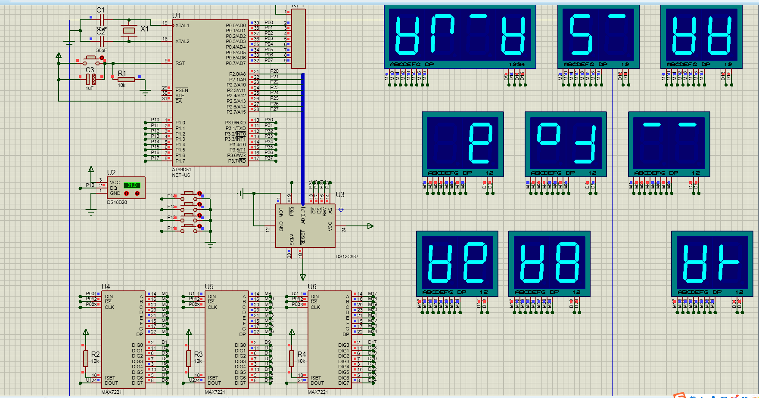The width and height of the screenshot is (759, 398).
Task: Click the XTAL1 pin label on U1
Action: pyautogui.click(x=182, y=25)
